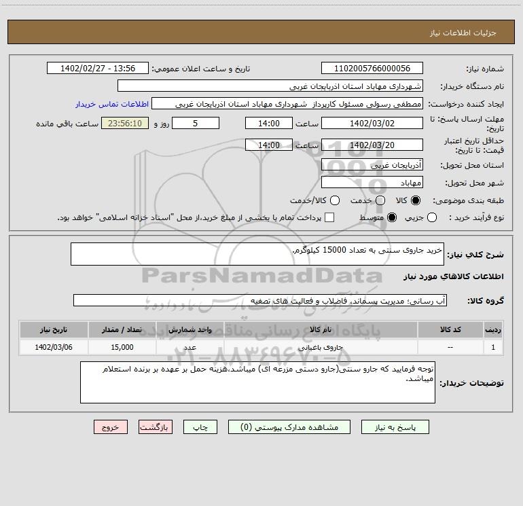Click the remaining time field 23:56:10
This screenshot has width=523, height=506.
pyautogui.click(x=125, y=124)
